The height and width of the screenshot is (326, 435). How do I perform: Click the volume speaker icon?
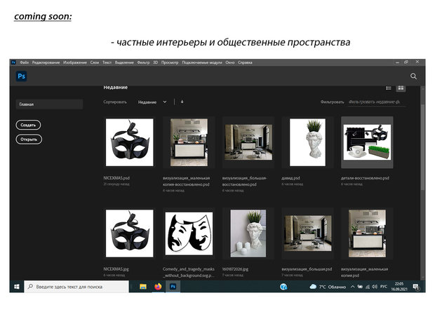(x=375, y=287)
